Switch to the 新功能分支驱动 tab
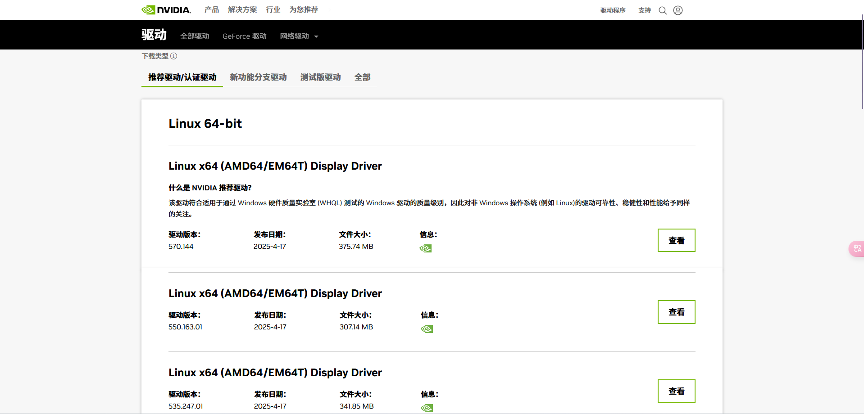The height and width of the screenshot is (414, 864). [259, 77]
